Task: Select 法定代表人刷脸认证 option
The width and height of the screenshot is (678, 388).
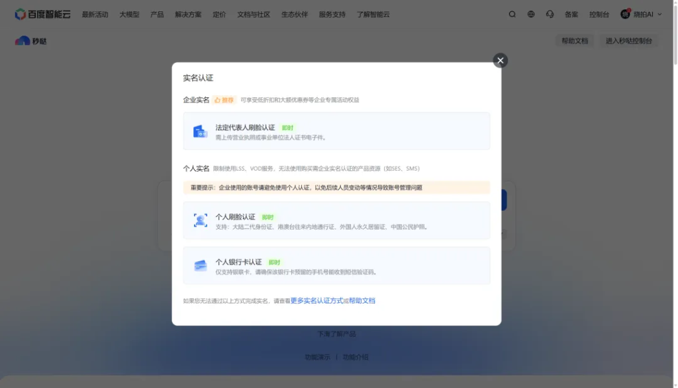Action: (336, 131)
